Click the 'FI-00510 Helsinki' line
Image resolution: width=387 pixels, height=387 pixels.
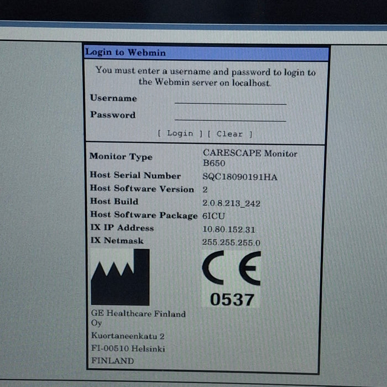click(128, 348)
